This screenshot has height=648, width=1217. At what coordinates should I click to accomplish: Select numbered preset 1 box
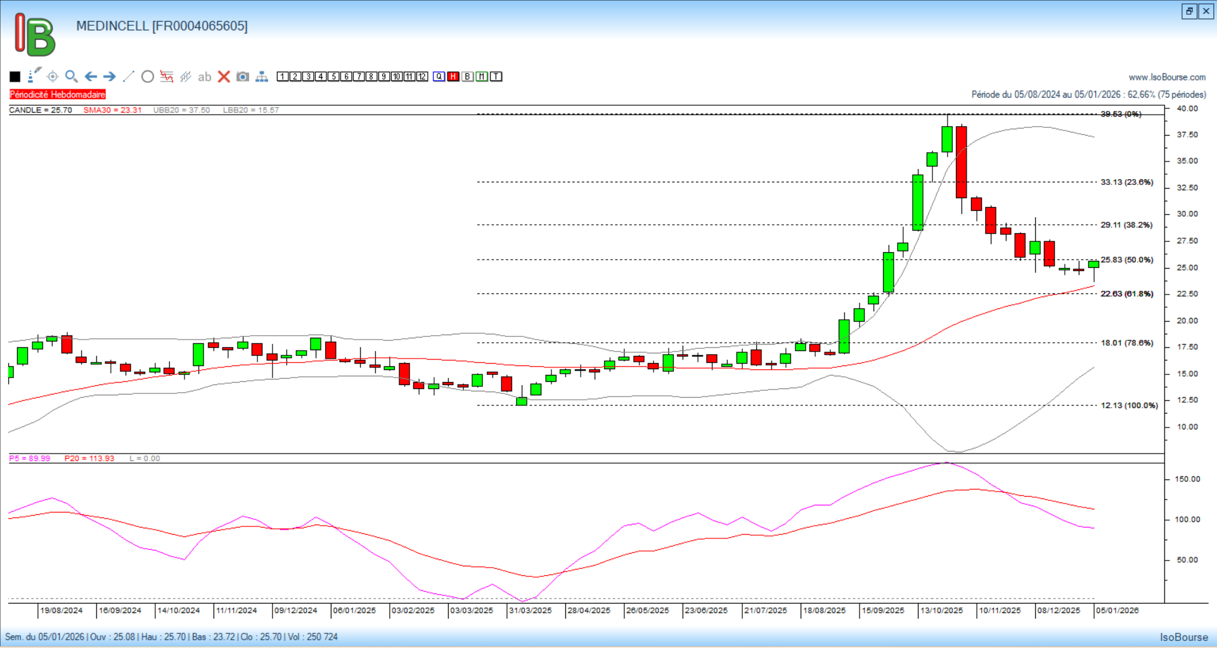coord(283,77)
